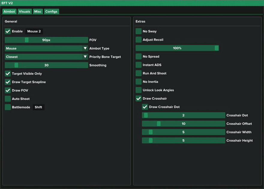Click the Smoothing slider set to 30
Screen dimensions: 264x189
tap(46, 65)
